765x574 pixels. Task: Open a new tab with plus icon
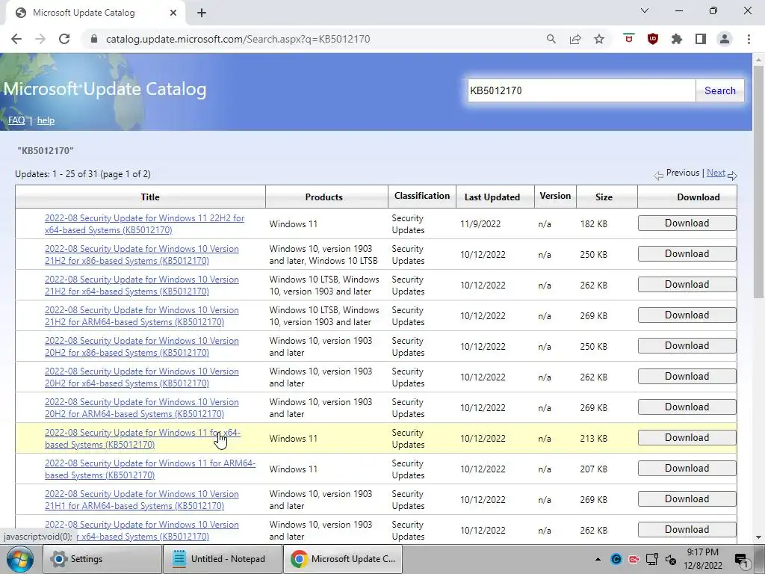click(202, 13)
